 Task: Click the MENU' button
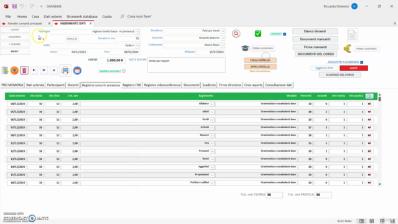[15, 51]
